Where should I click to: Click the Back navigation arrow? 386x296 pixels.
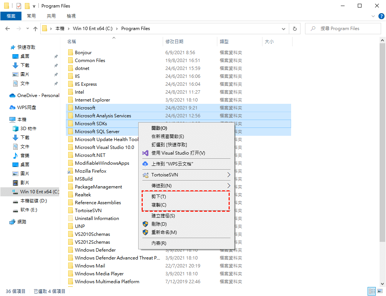[8, 29]
